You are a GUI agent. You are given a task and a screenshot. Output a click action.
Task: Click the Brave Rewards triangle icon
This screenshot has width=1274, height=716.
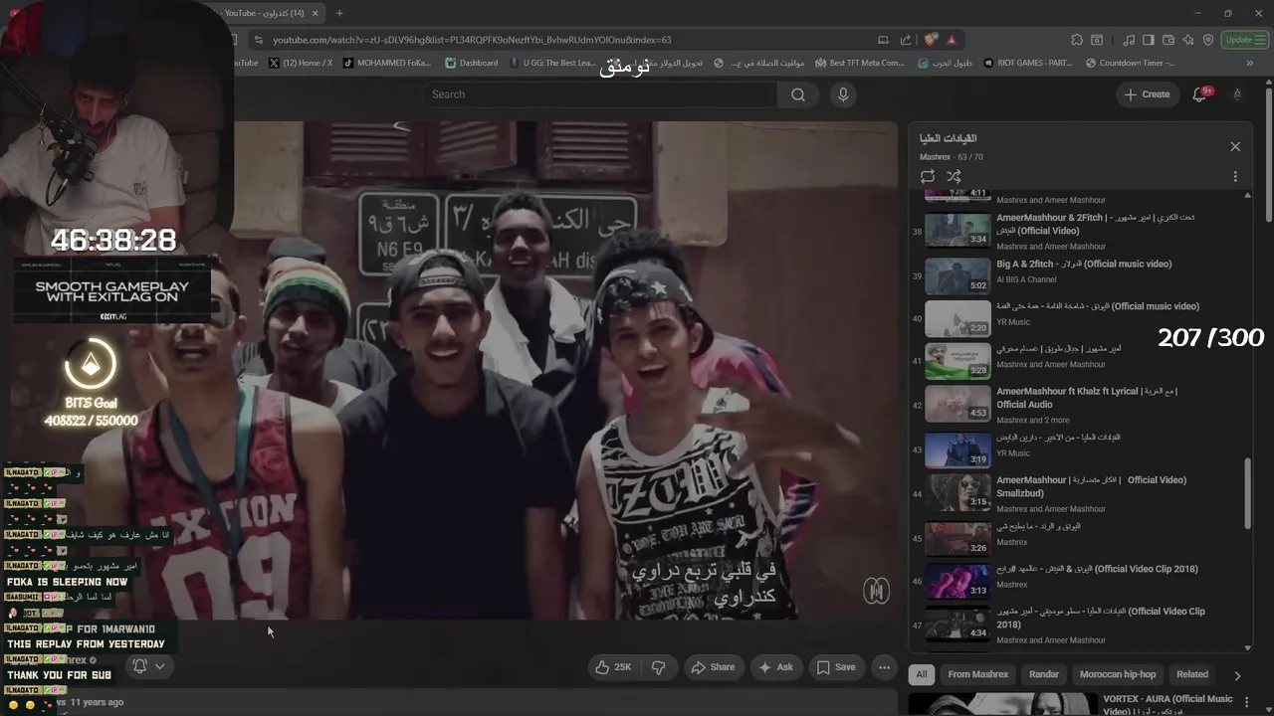click(952, 40)
